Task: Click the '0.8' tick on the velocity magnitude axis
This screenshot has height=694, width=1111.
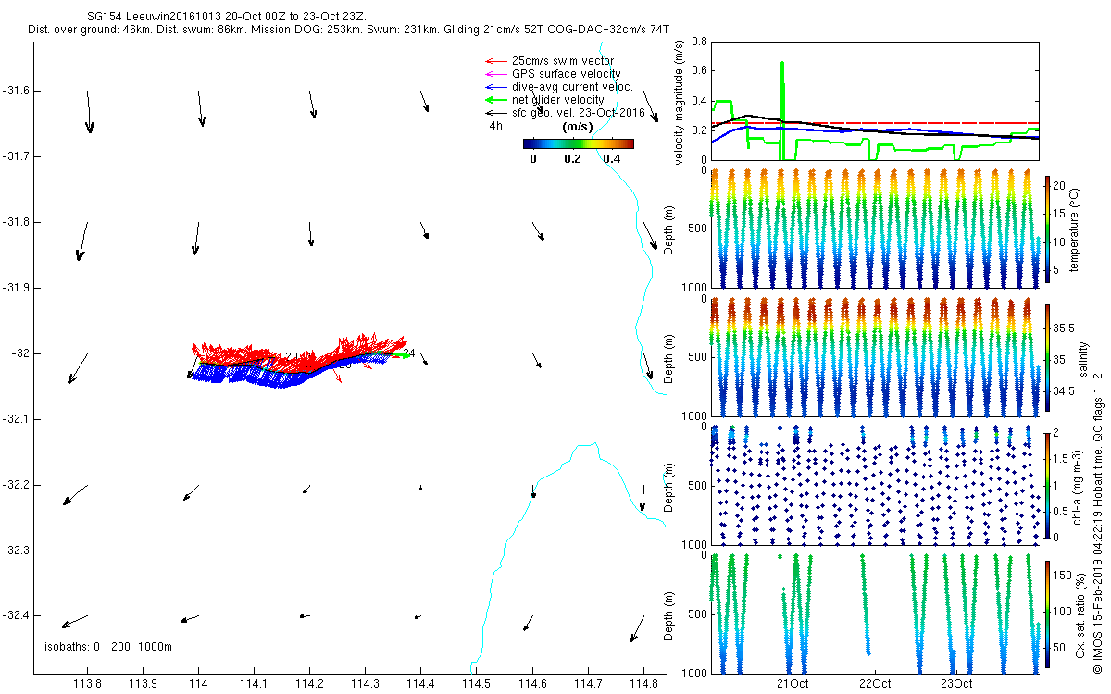Action: point(697,43)
